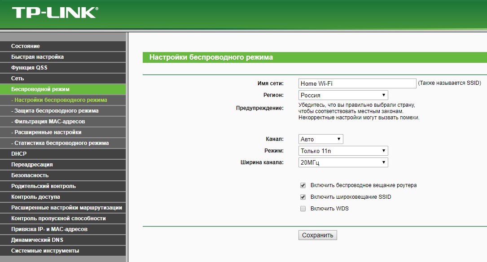Open the Регион dropdown showing Россия
This screenshot has width=487, height=262.
point(343,95)
